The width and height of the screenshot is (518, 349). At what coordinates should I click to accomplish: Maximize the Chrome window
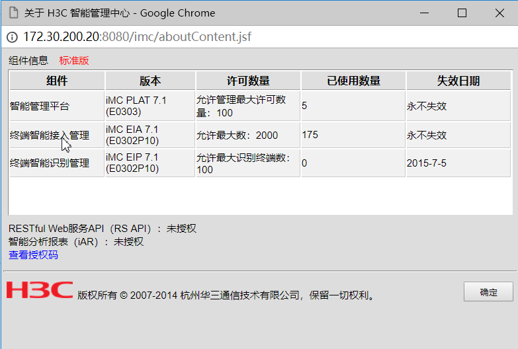462,13
